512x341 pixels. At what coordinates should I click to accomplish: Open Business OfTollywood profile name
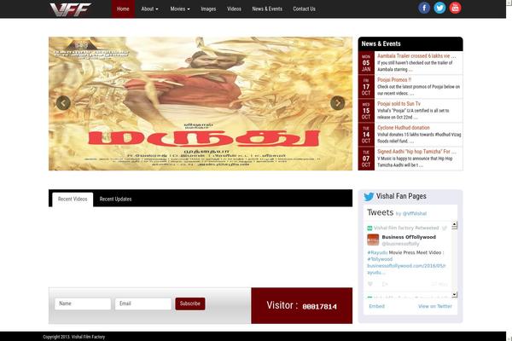pos(409,237)
